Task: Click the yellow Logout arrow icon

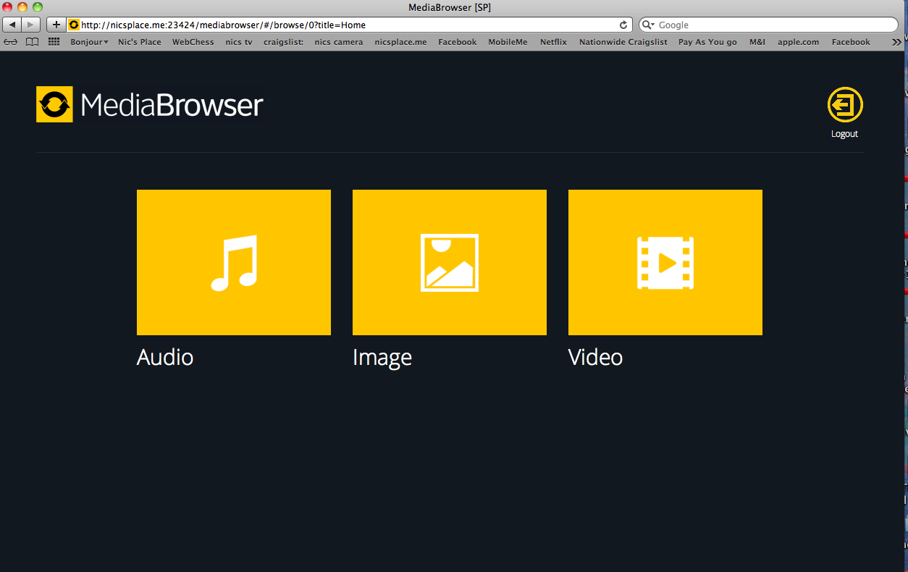Action: click(844, 105)
